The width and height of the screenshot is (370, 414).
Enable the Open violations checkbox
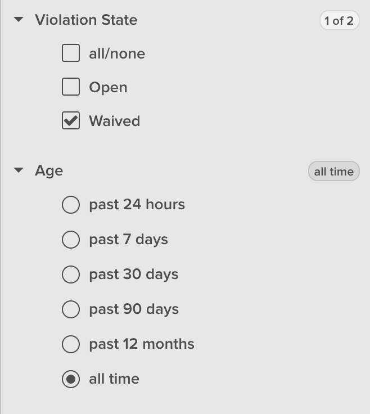[x=71, y=87]
